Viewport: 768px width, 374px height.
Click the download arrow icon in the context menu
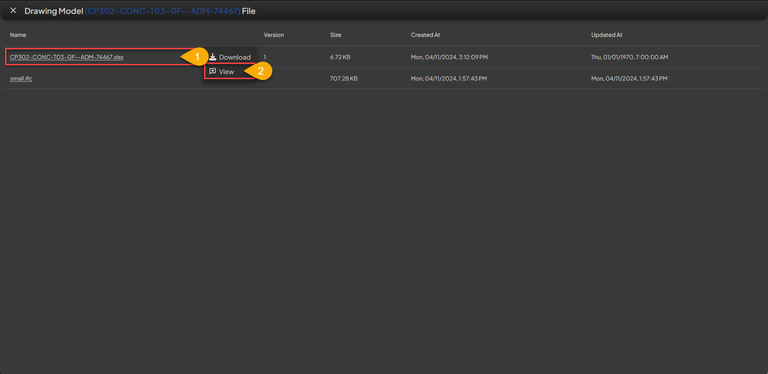coord(213,57)
